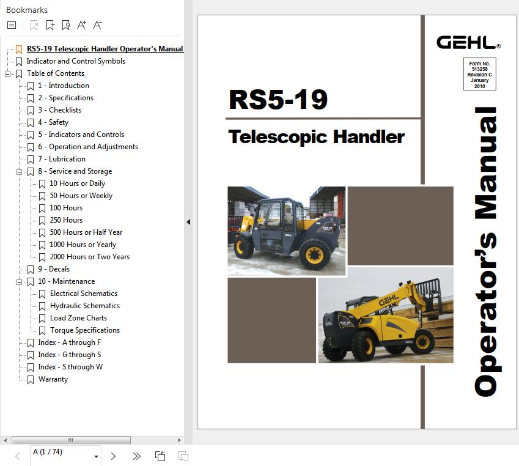
Task: Collapse the 8 - Service and Storage node
Action: [x=19, y=172]
